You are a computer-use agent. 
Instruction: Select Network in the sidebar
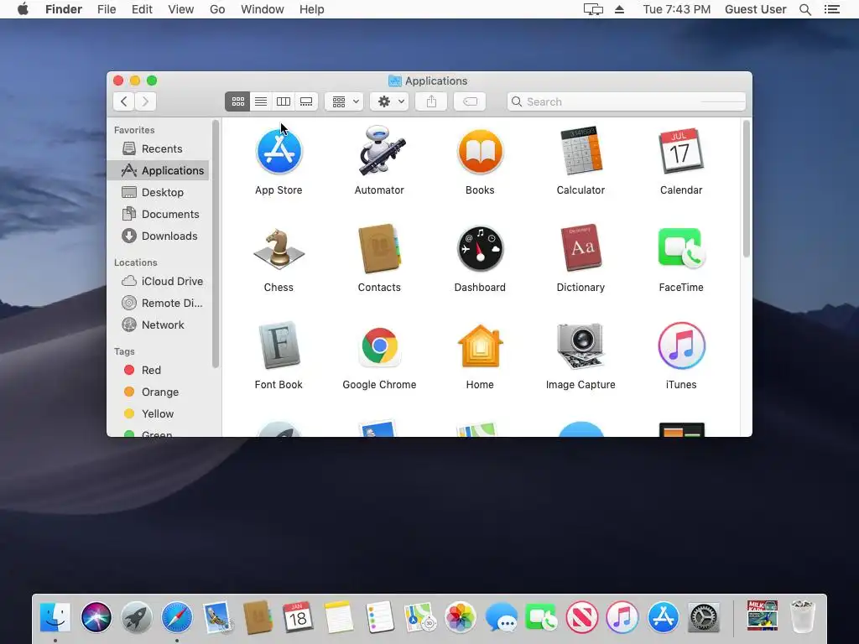pyautogui.click(x=158, y=325)
